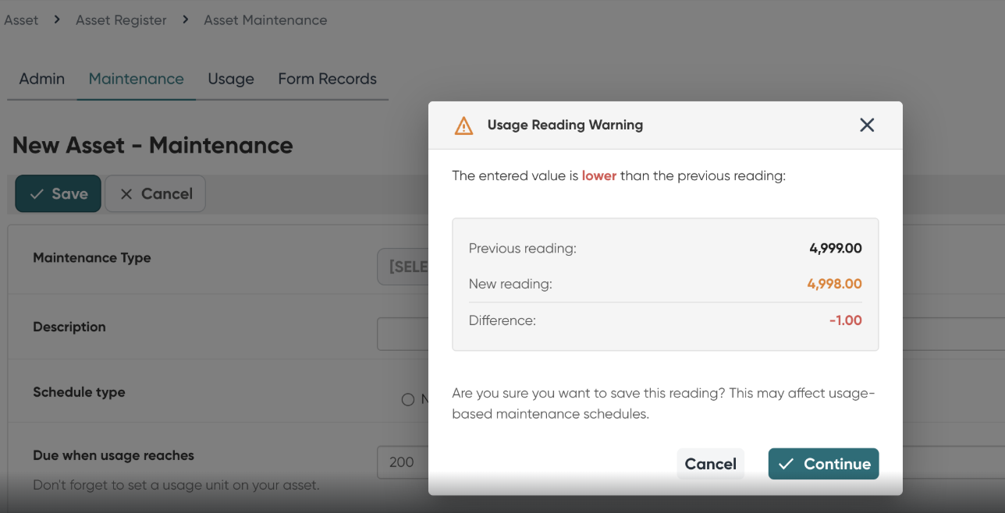Click the Description input field
The width and height of the screenshot is (1005, 513).
tap(403, 334)
